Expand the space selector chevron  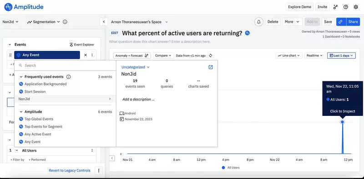(x=167, y=22)
